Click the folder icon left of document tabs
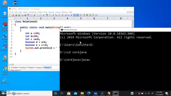 tap(9, 67)
